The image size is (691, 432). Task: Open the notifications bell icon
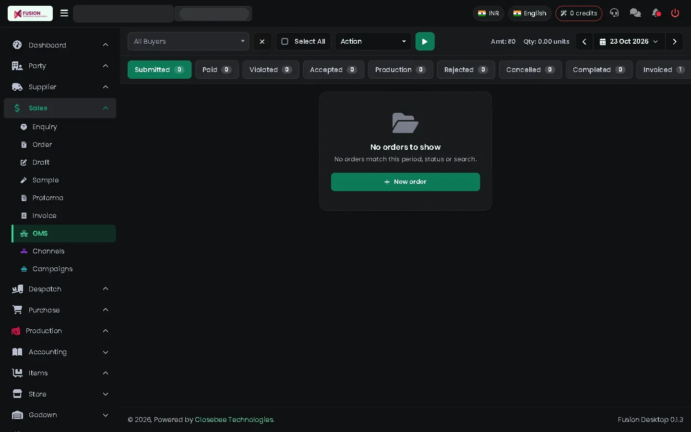tap(656, 13)
